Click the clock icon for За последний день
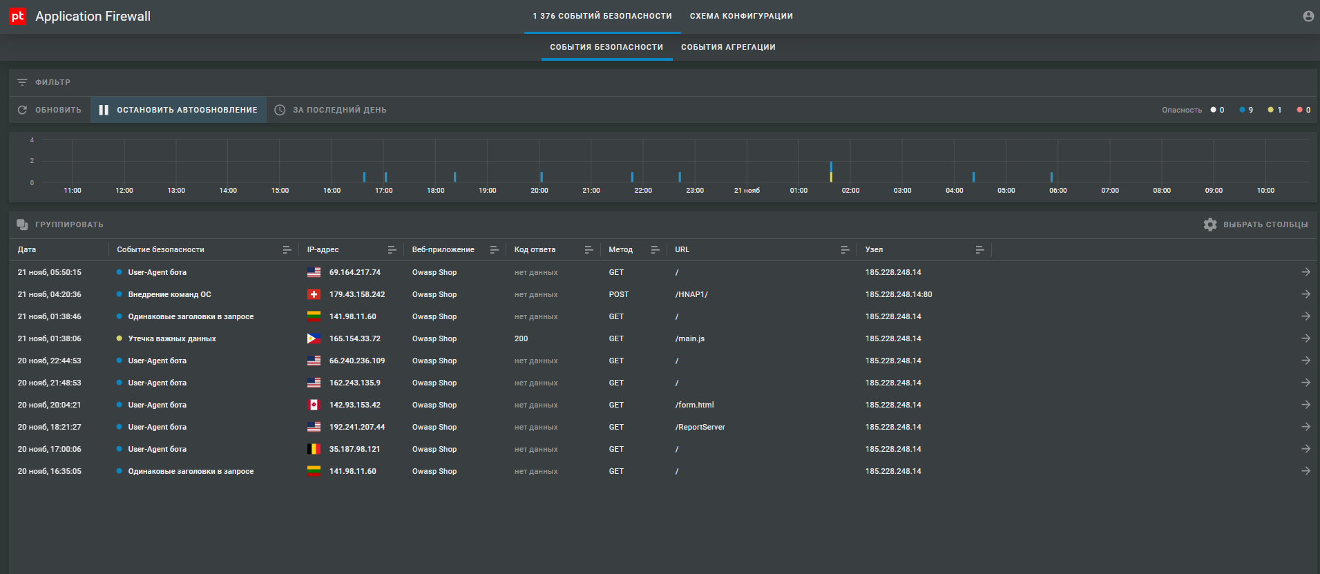The height and width of the screenshot is (574, 1320). [x=280, y=110]
